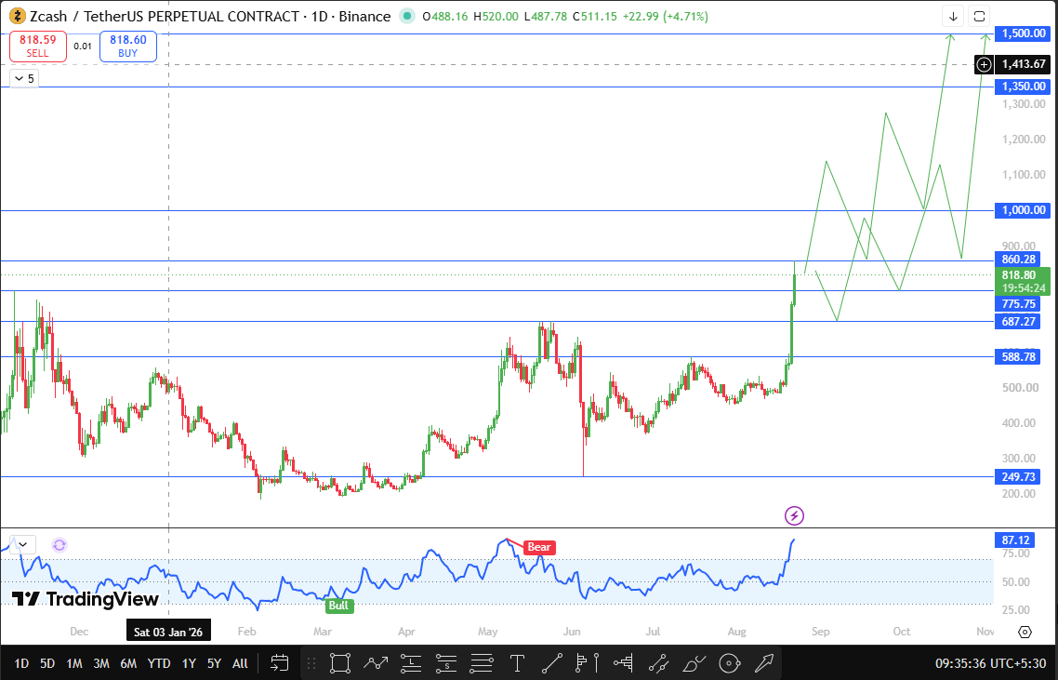Click the Nov label on time axis
This screenshot has height=680, width=1058.
(x=985, y=632)
